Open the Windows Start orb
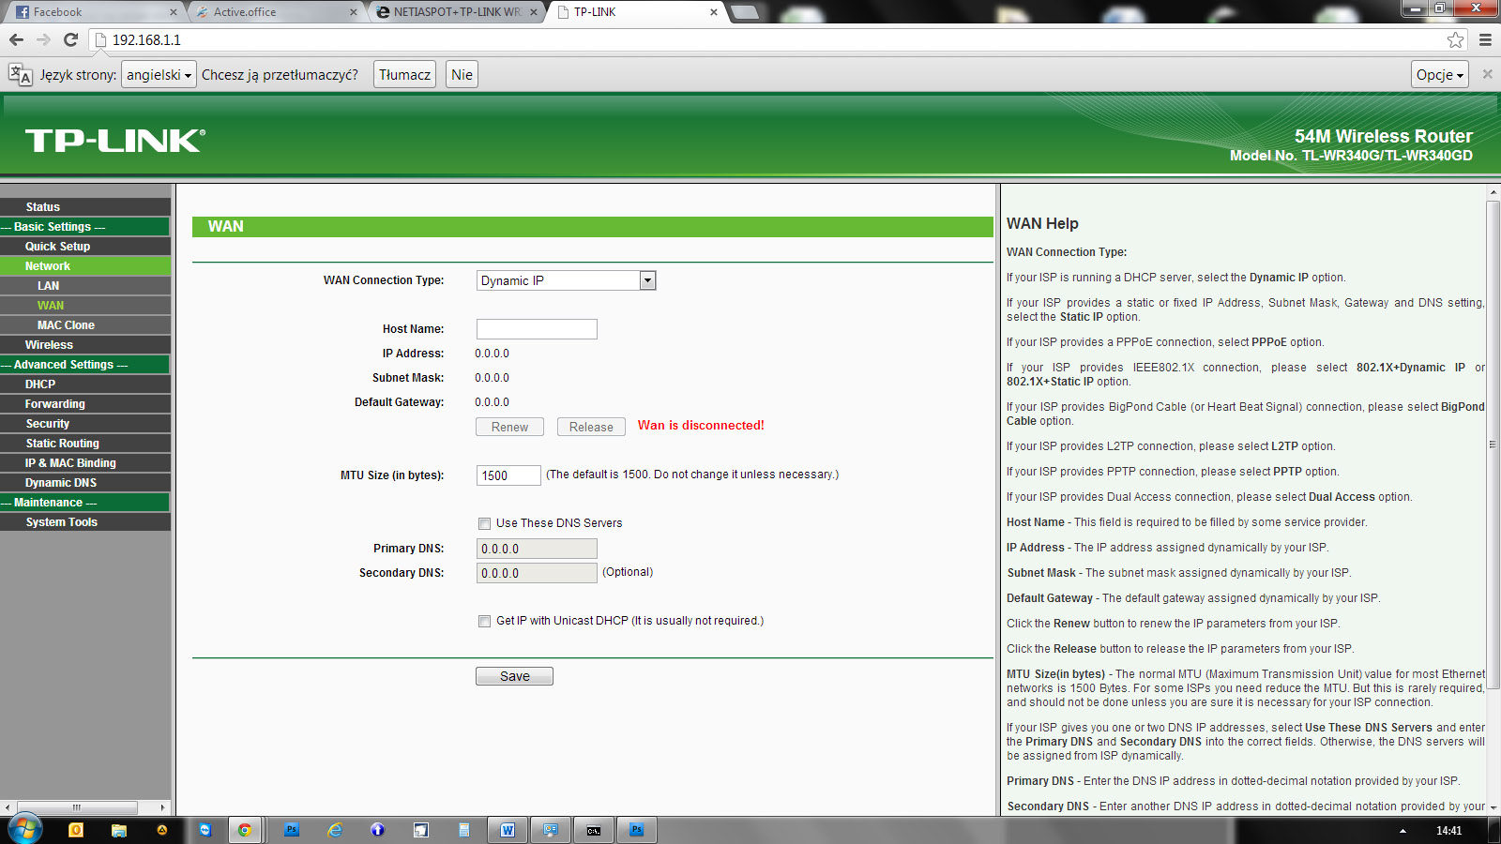 point(25,830)
